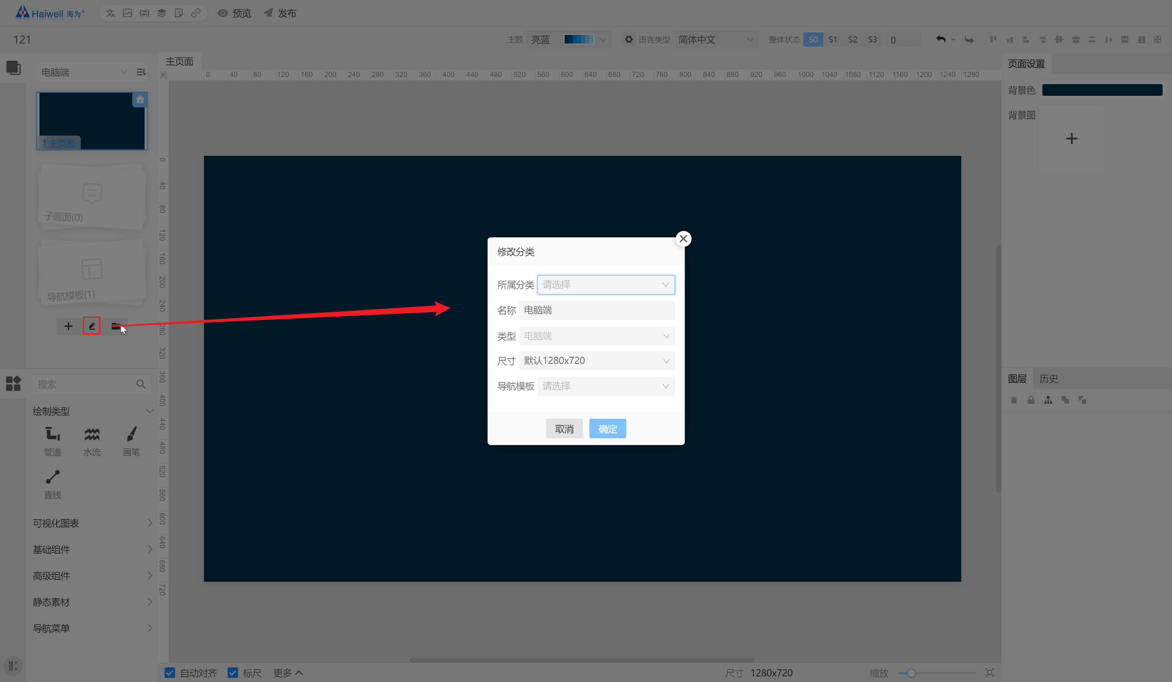This screenshot has width=1172, height=682.
Task: Open the 页面设置 page settings tab
Action: point(1026,63)
